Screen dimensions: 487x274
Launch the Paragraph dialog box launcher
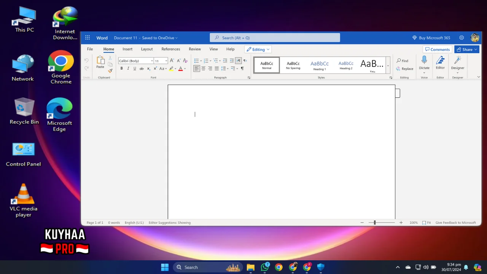(249, 78)
